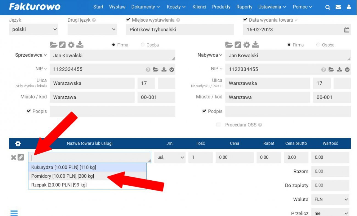
Task: Click the user account icon
Action: 349,7
